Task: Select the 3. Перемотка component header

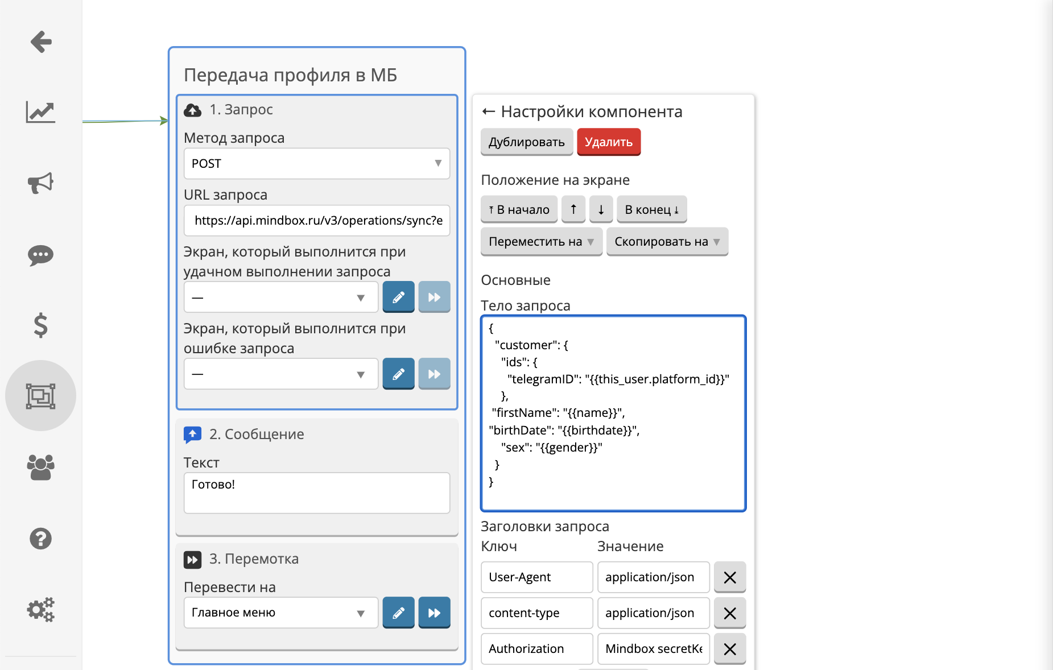Action: (254, 559)
